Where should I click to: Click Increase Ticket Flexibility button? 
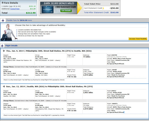pos(138,39)
